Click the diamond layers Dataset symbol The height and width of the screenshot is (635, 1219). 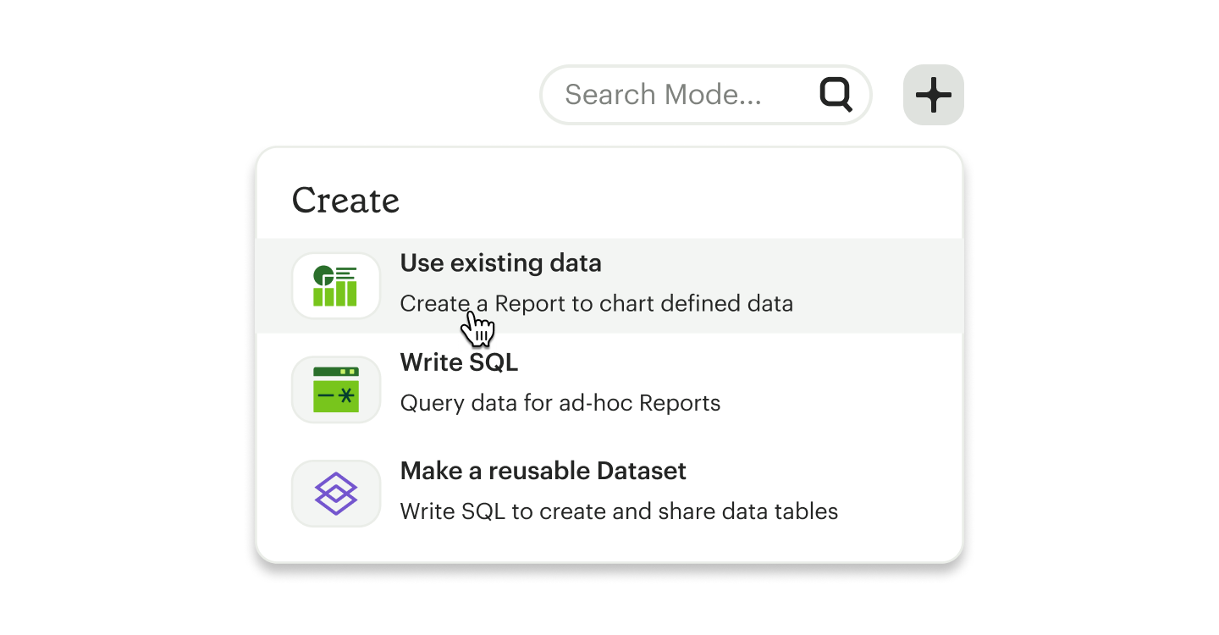(336, 494)
